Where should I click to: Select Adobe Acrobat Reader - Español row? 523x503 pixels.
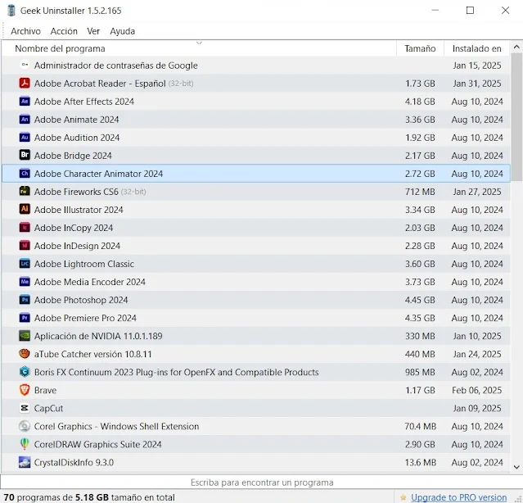click(256, 83)
